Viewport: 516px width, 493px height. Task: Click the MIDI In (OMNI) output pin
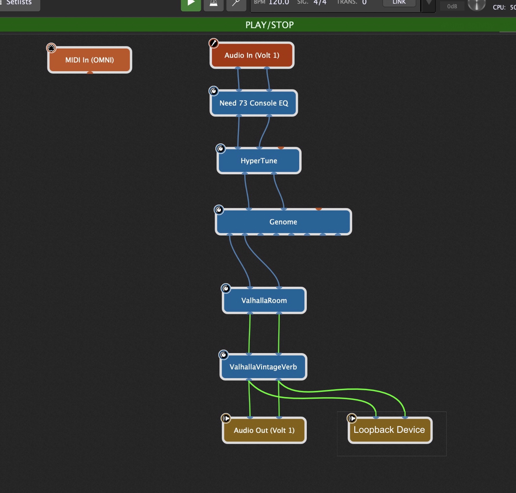pos(90,73)
